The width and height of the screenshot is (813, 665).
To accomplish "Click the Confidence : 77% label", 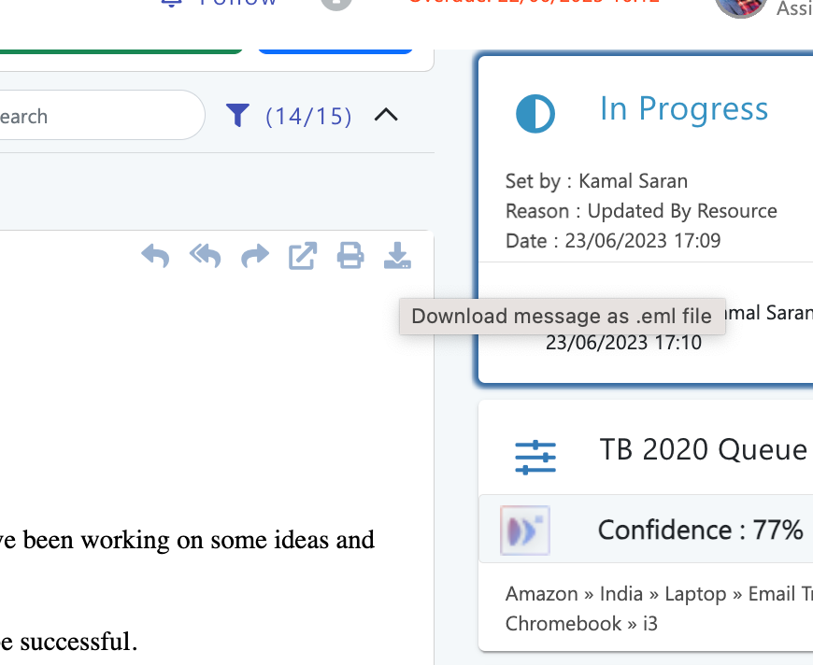I will pos(700,531).
